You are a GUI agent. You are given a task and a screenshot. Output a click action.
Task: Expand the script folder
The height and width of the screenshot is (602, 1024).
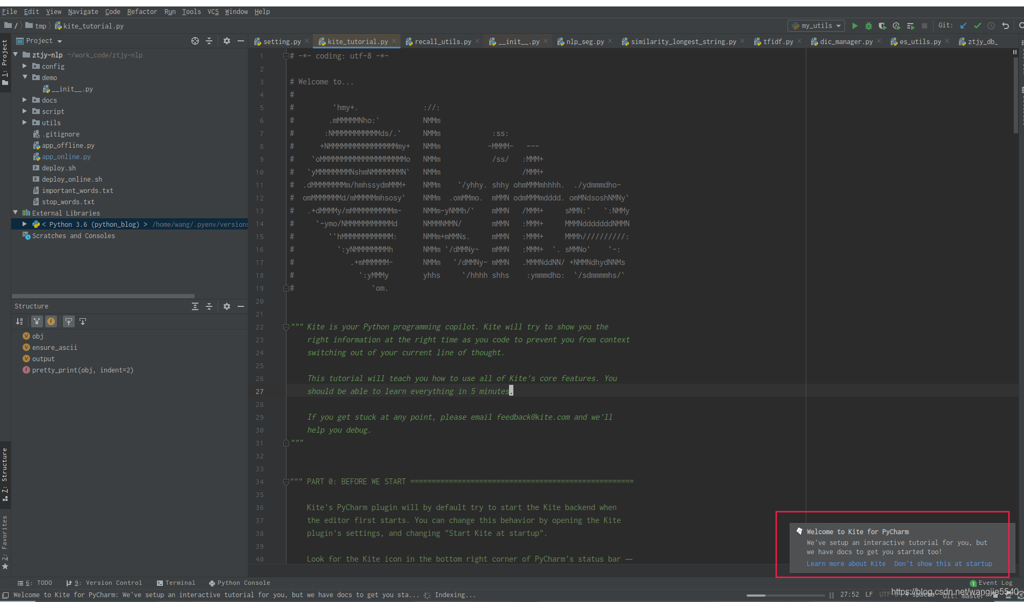tap(25, 111)
